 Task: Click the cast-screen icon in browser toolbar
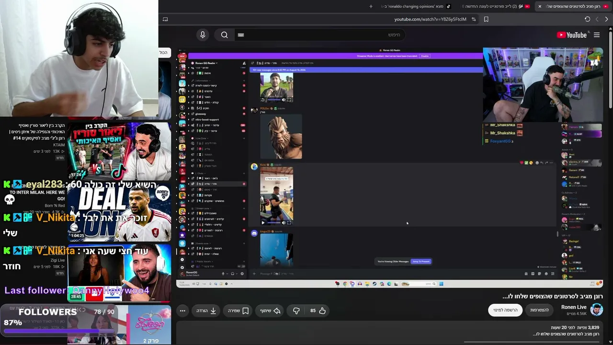pos(165,19)
